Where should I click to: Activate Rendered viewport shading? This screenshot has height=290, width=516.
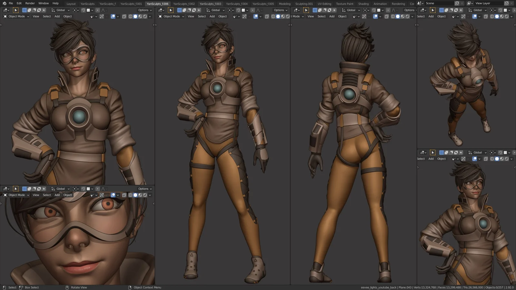pyautogui.click(x=145, y=16)
